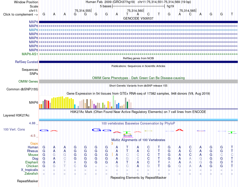
Task: Click the light-blue MAP6 transcript label
Action: click(34, 30)
